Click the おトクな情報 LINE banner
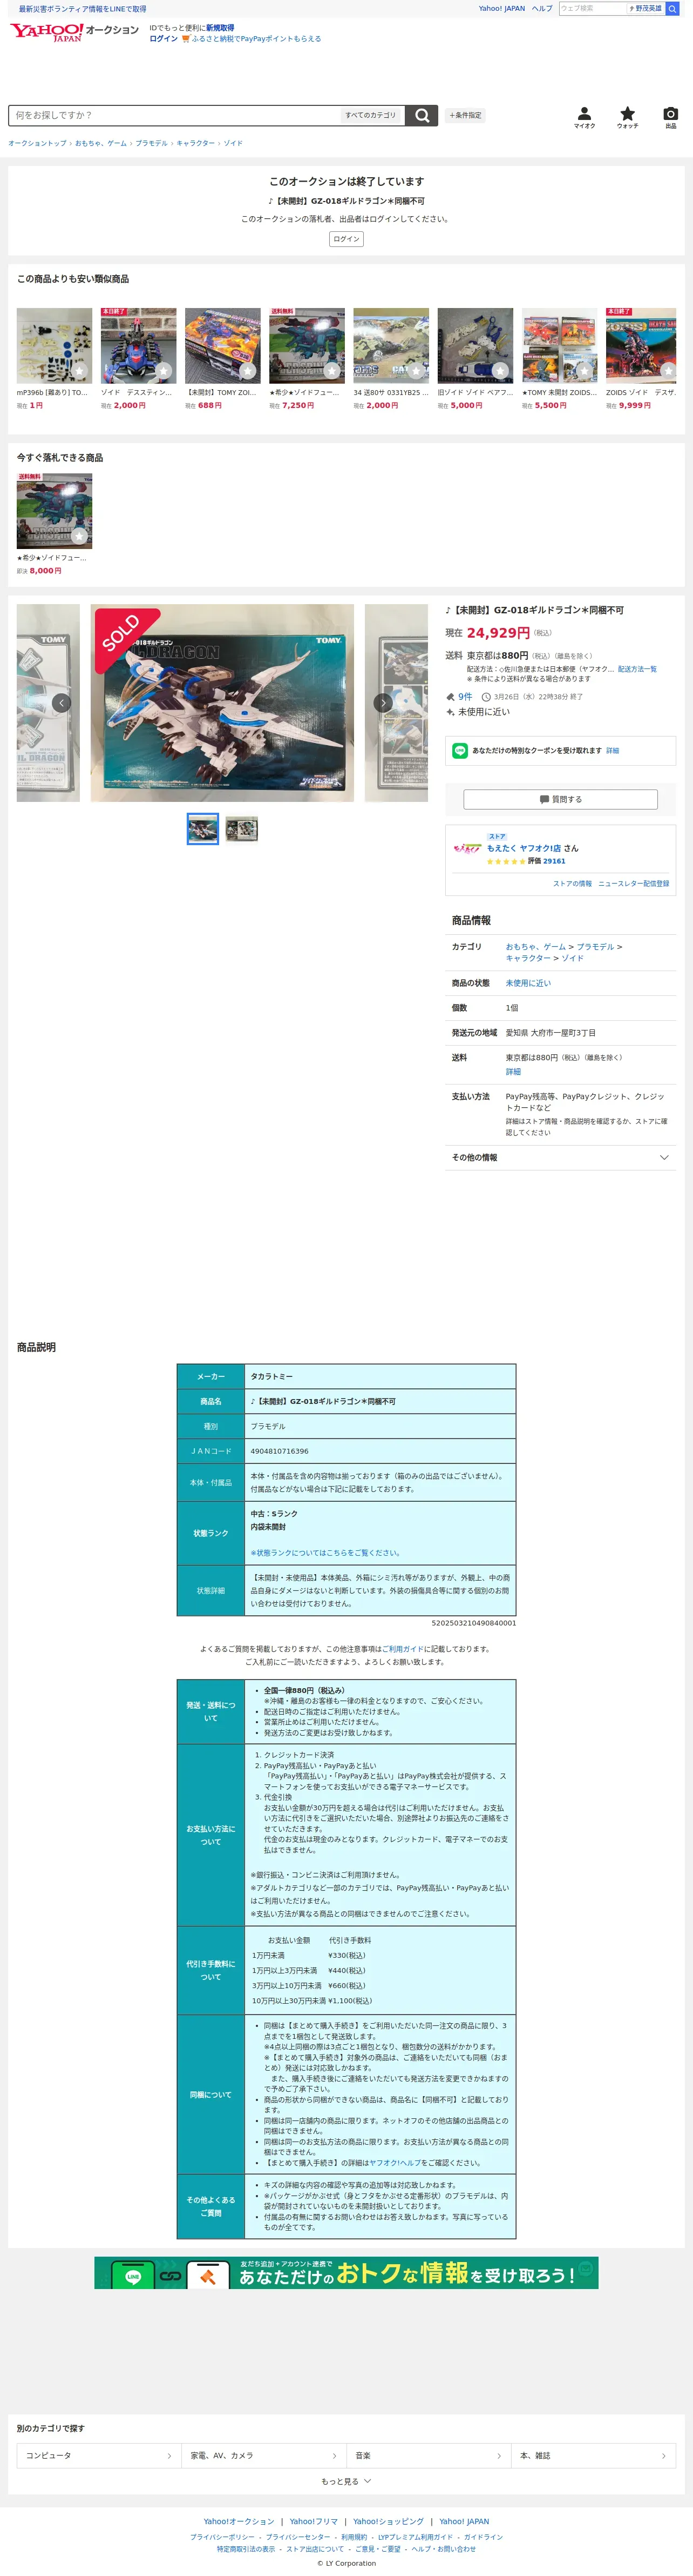This screenshot has width=693, height=2576. (x=346, y=2273)
